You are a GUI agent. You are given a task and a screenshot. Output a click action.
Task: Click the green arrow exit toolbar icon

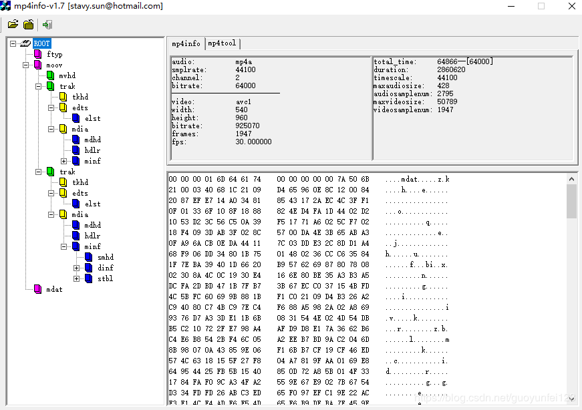click(x=47, y=25)
